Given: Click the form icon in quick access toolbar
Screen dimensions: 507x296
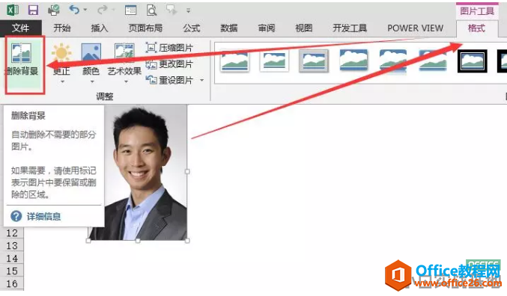Looking at the screenshot, I should point(130,10).
